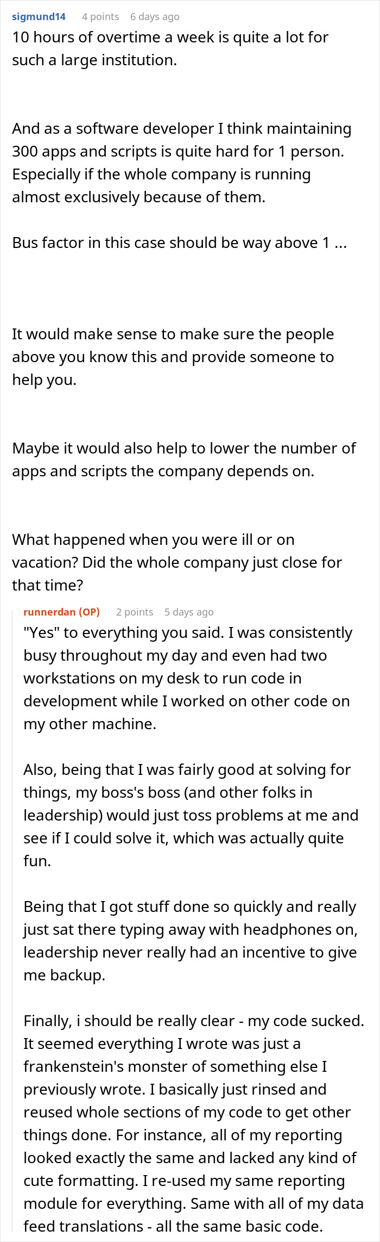This screenshot has height=1242, width=380.
Task: Click the 2 points score label
Action: coord(135,612)
